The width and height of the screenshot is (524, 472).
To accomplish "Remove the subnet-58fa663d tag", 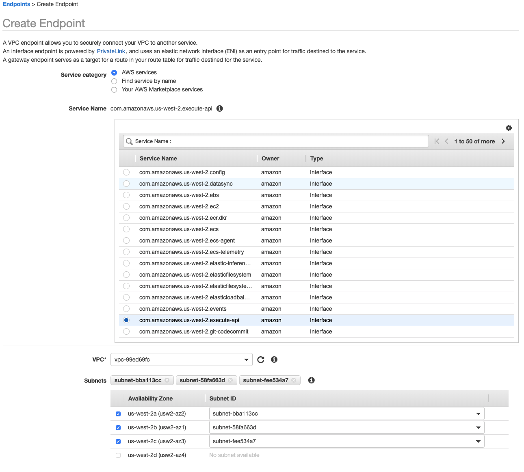I will tap(230, 380).
